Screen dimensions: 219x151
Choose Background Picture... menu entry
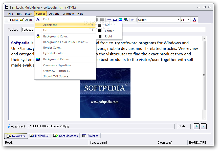(65, 59)
